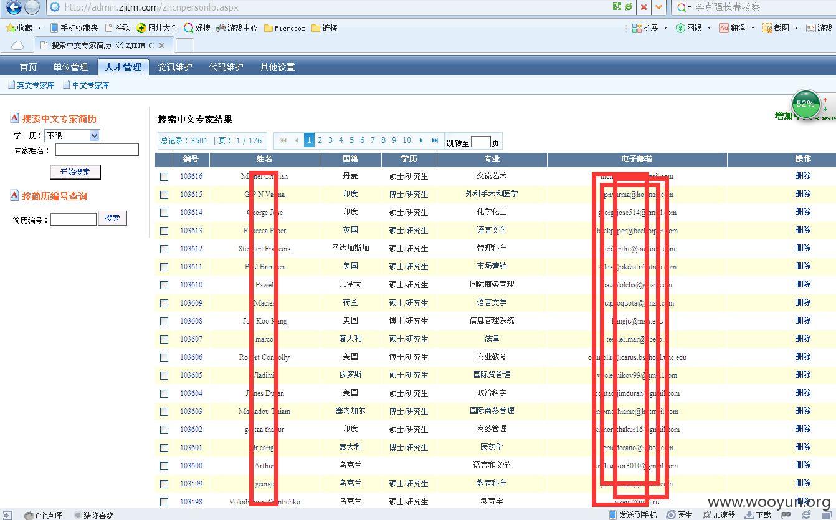Open the 学历 dropdown showing 不限

pos(72,135)
